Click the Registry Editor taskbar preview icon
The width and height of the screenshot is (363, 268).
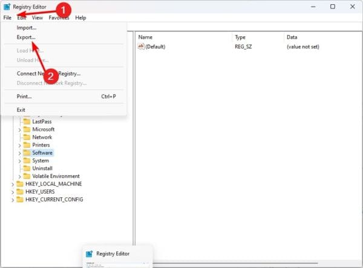[x=89, y=254]
